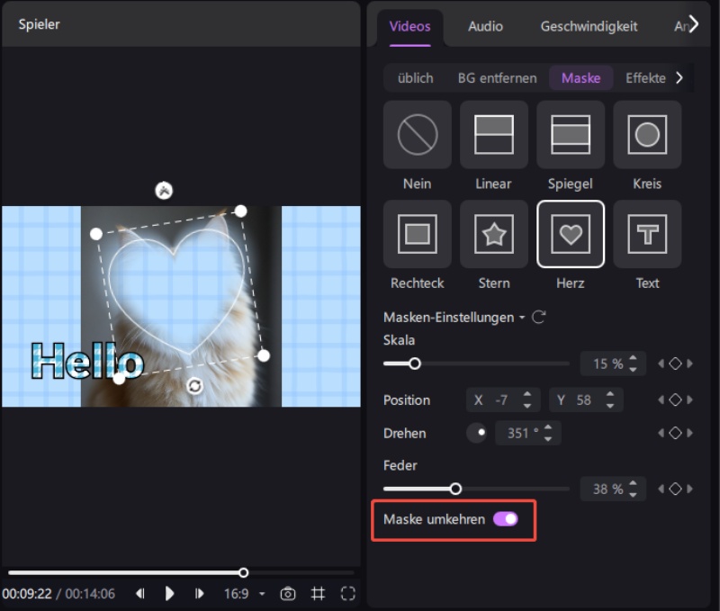Expand the Masken-Einstellungen dropdown

[x=454, y=318]
